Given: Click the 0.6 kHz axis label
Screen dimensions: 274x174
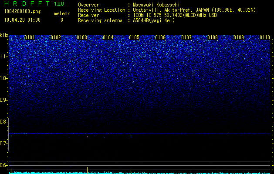Looking at the screenshot, I should coord(3,165).
